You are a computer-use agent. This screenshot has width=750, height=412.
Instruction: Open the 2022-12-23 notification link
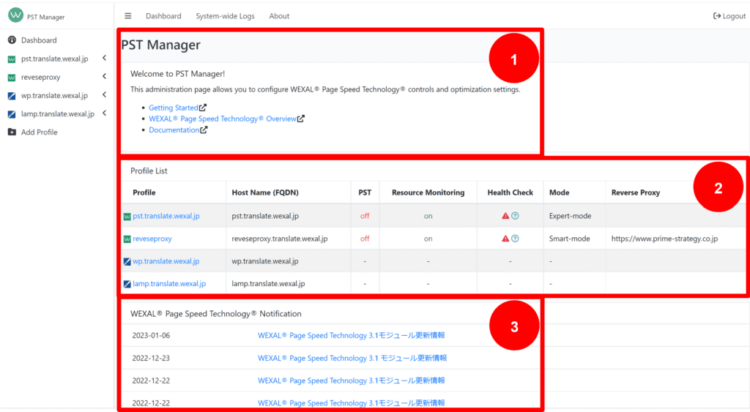[x=352, y=358]
